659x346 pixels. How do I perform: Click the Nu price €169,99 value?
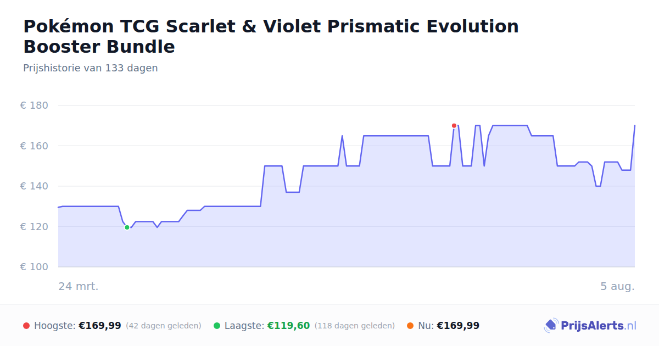tap(458, 326)
